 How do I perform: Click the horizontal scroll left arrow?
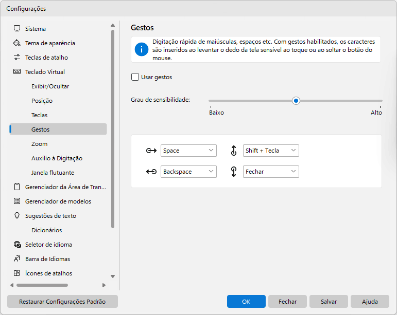[12, 285]
